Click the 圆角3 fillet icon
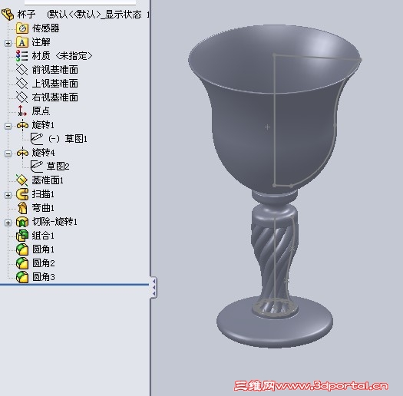Screen dimensions: 403x396 tap(22, 277)
